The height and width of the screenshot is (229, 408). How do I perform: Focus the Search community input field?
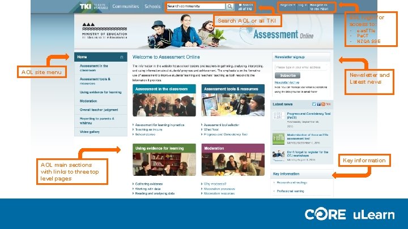click(196, 6)
